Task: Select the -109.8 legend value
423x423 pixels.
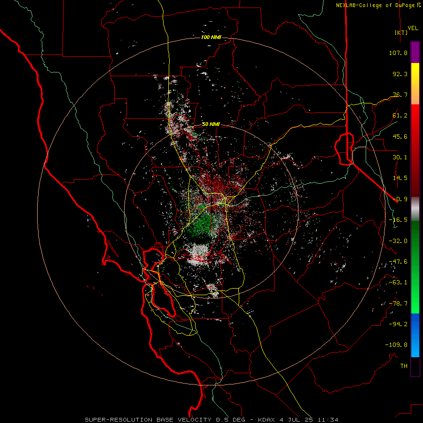Action: point(396,345)
